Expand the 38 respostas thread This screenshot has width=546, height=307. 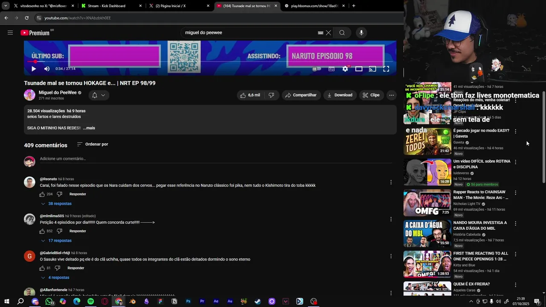[x=56, y=204]
